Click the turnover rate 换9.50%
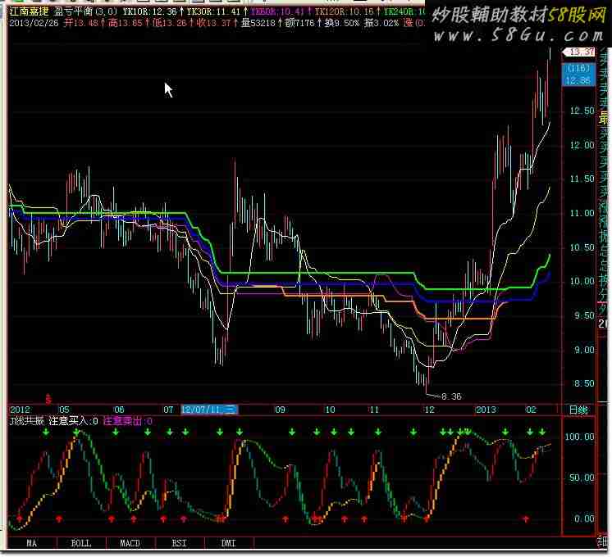612x557 pixels. tap(342, 23)
